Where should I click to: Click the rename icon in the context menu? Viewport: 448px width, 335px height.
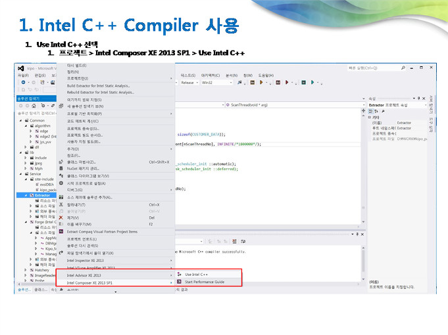click(61, 224)
